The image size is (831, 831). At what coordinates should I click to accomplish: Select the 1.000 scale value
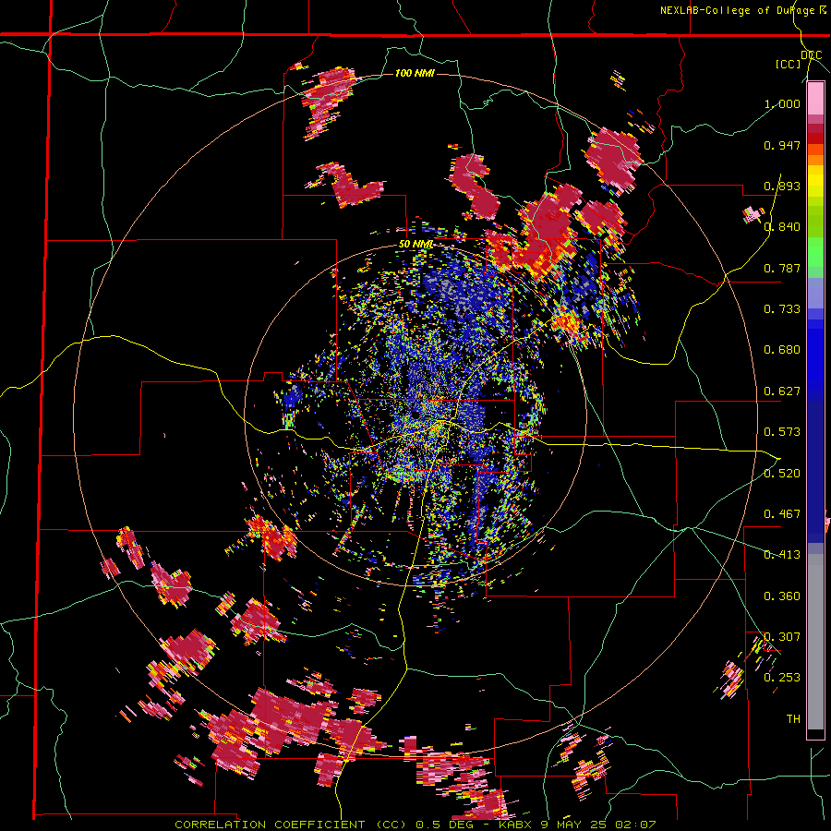[x=782, y=103]
